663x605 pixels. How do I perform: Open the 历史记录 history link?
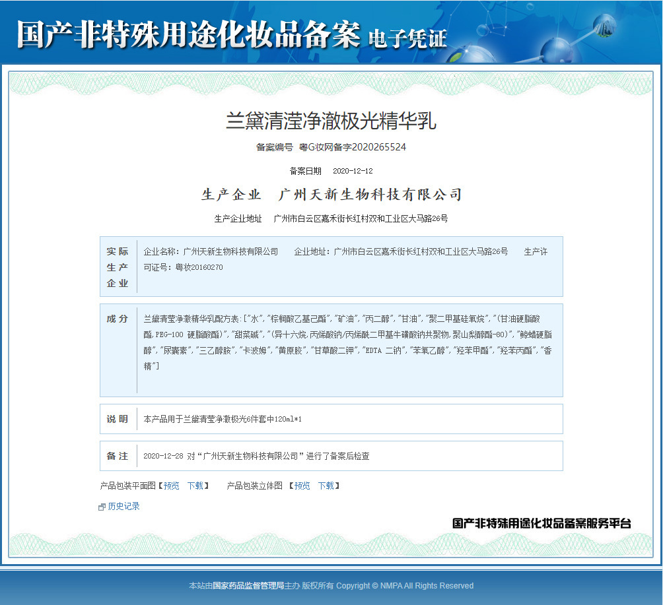(x=123, y=506)
